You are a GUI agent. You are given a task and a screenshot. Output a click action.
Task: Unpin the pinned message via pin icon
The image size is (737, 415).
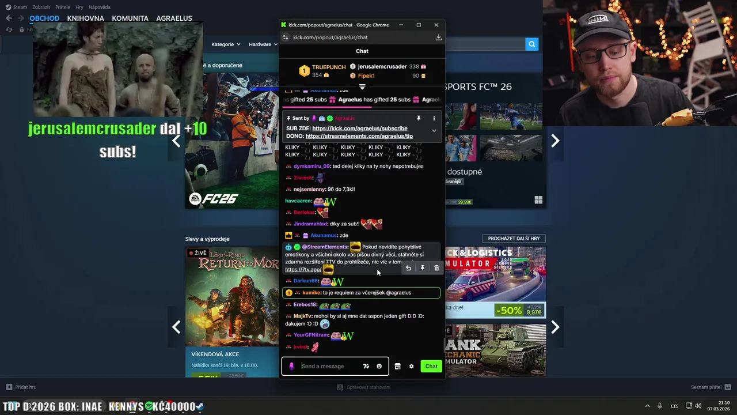[419, 118]
